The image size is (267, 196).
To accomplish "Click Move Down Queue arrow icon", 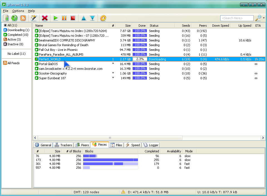I will coord(92,18).
